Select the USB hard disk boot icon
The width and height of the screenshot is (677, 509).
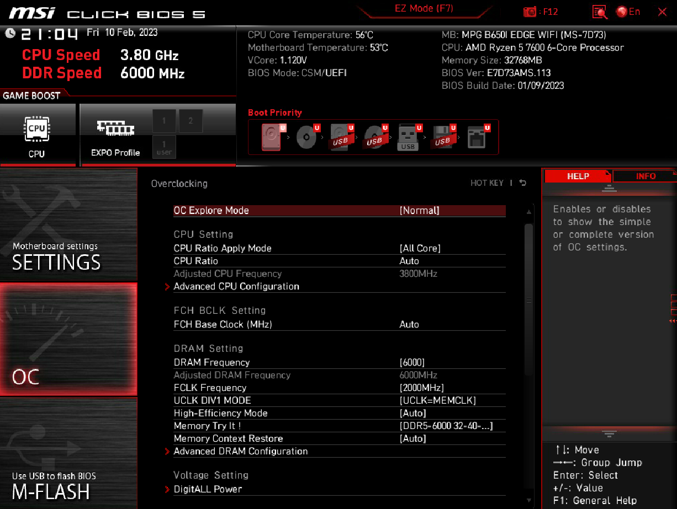(x=341, y=137)
